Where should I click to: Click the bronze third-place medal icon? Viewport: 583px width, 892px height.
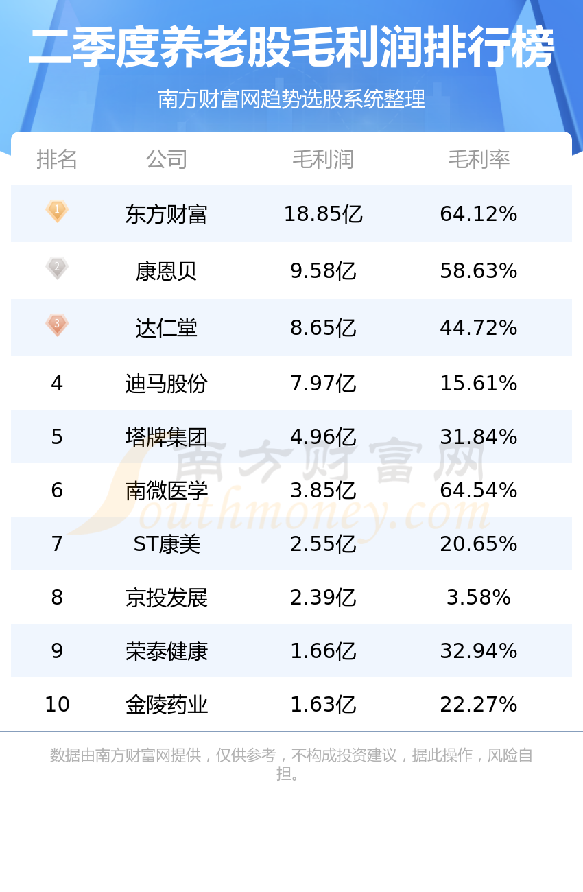[57, 325]
